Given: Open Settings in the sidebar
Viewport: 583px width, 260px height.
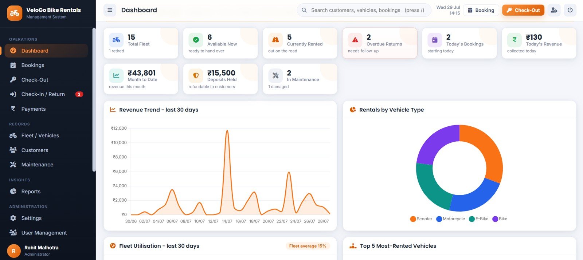Looking at the screenshot, I should click(46, 218).
